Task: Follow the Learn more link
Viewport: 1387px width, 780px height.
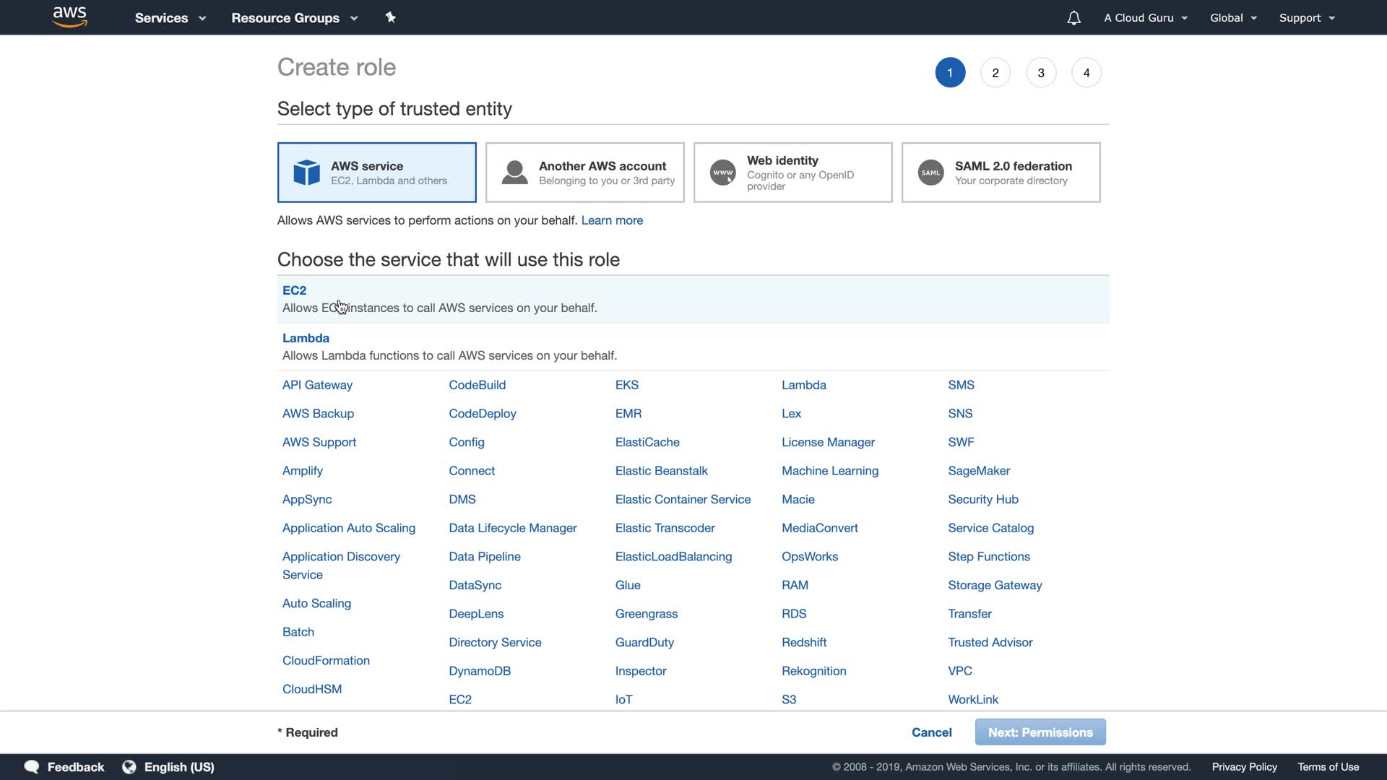Action: tap(612, 220)
